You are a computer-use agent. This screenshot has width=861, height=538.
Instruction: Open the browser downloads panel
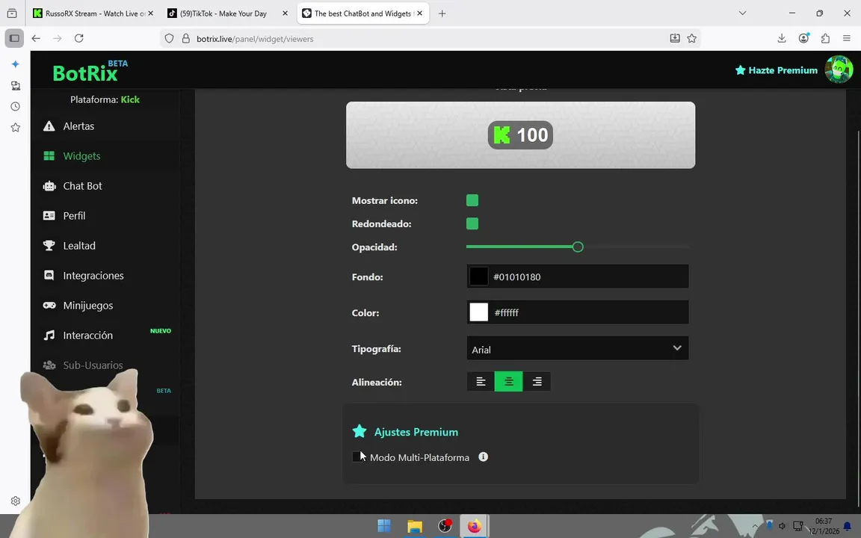[x=782, y=38]
